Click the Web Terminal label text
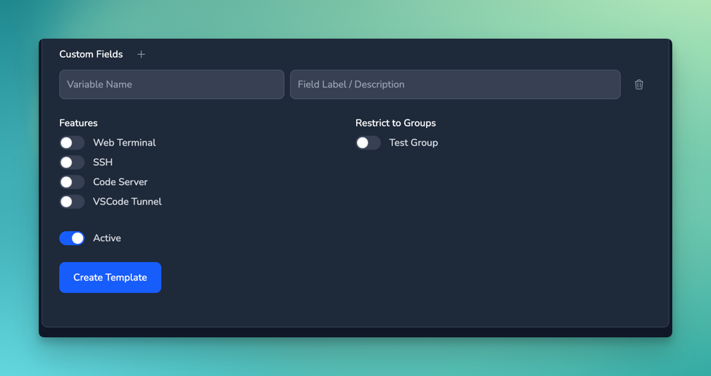 point(124,143)
